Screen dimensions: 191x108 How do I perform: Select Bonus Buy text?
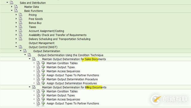click(35, 23)
